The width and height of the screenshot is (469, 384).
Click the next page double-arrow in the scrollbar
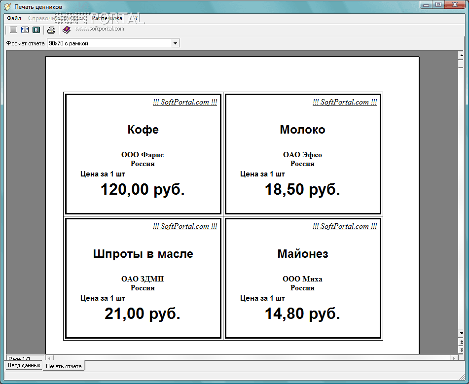[461, 349]
